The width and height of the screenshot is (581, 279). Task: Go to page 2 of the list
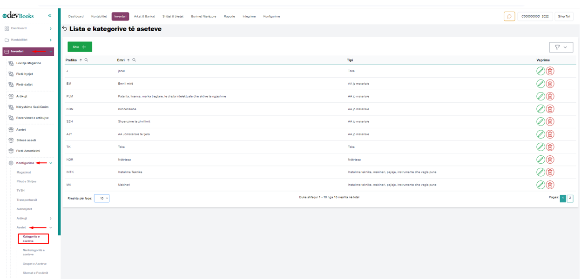[x=570, y=198]
